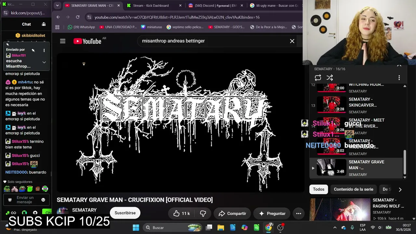The image size is (416, 234).
Task: Click the Compartir share button
Action: click(232, 214)
